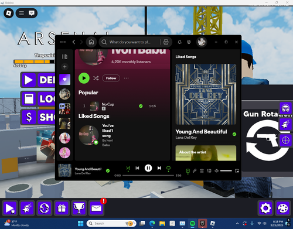Viewport: 293px width, 229px height.
Task: Show hidden system tray icons
Action: pyautogui.click(x=237, y=223)
